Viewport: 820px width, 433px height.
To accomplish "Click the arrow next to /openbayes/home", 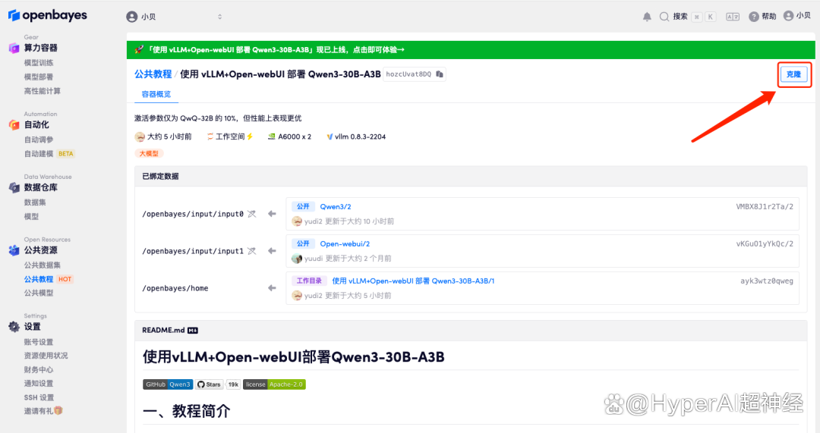I will 272,288.
